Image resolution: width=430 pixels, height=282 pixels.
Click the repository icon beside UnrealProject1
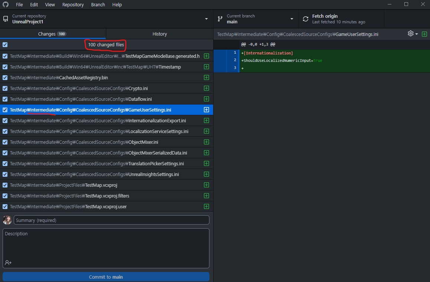coord(6,19)
